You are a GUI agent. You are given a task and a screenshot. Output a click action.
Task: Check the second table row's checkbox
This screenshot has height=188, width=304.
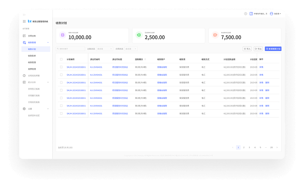(x=61, y=75)
